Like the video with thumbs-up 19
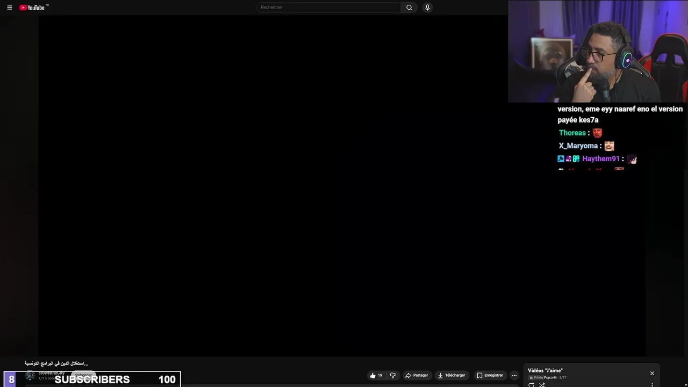Viewport: 688px width, 387px height. [x=376, y=375]
